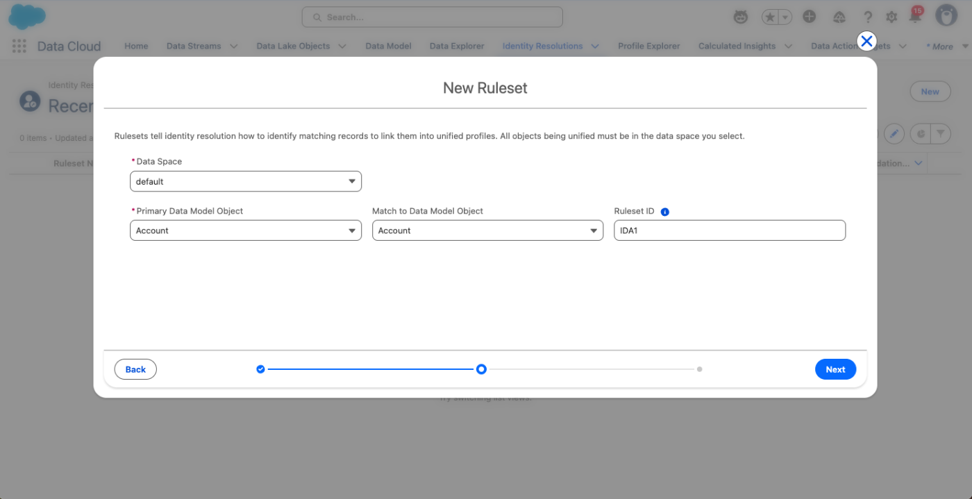Close the New Ruleset dialog
The width and height of the screenshot is (972, 499).
coord(866,42)
